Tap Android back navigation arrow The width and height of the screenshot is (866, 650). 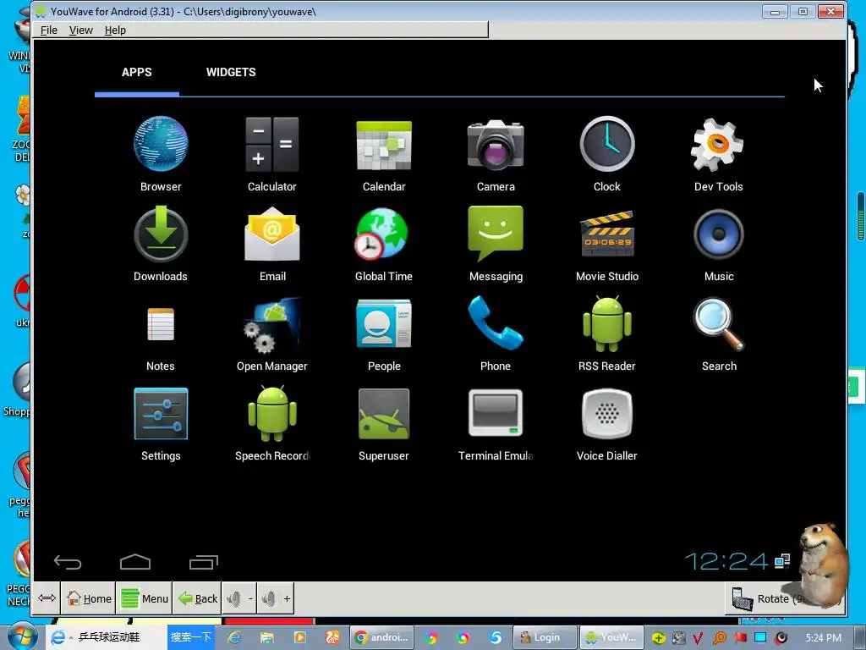click(x=68, y=562)
